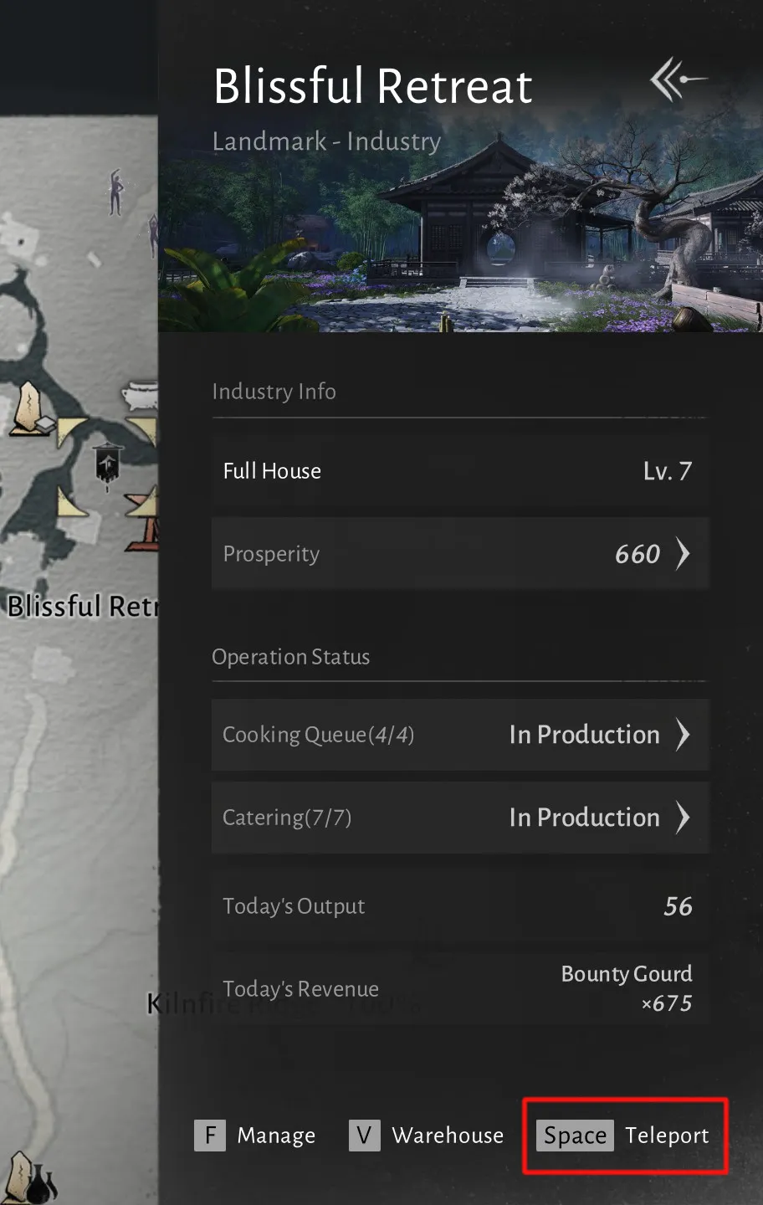Image resolution: width=763 pixels, height=1205 pixels.
Task: Expand Cooking Queue In Production chevron
Action: pos(683,734)
